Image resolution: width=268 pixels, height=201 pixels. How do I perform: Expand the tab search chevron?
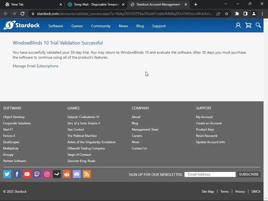pyautogui.click(x=226, y=4)
